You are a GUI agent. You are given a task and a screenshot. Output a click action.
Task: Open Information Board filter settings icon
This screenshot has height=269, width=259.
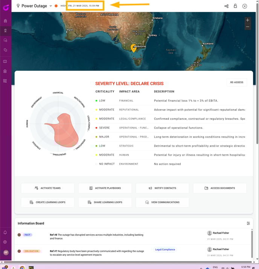[248, 223]
